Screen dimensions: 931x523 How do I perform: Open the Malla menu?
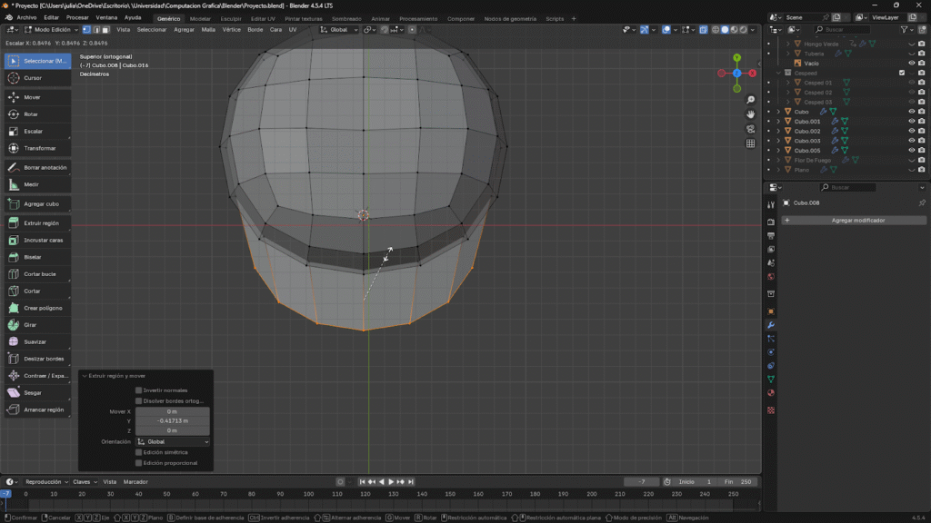(208, 29)
